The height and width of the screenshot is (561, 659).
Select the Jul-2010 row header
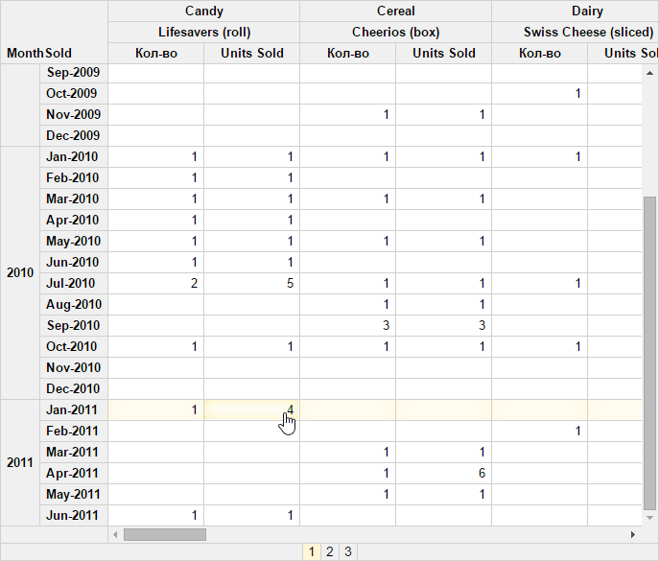click(74, 283)
